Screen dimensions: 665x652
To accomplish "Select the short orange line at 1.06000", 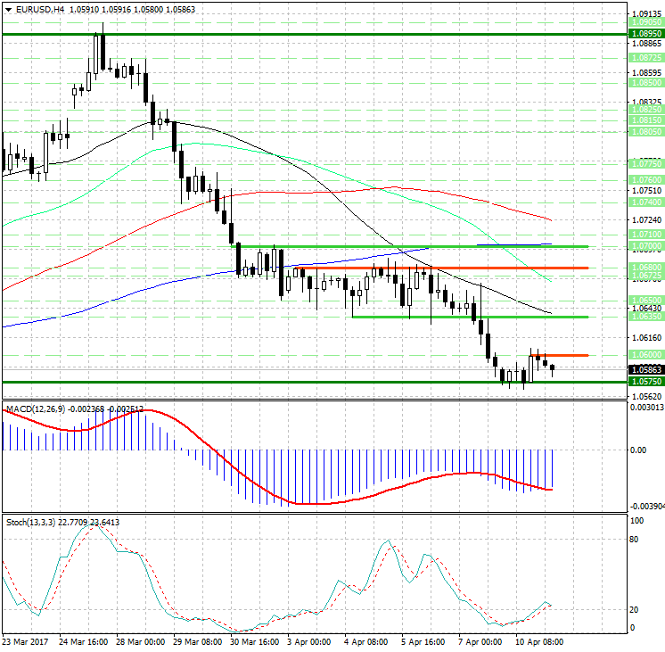I will coord(560,355).
